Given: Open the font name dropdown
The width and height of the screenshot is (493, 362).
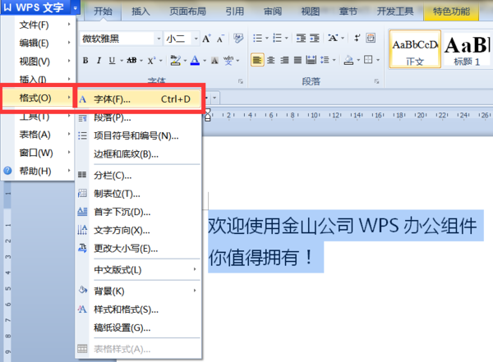Looking at the screenshot, I should tap(159, 39).
